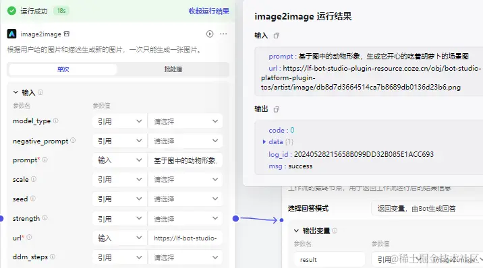Screen dimensions: 483x268
Task: Open strength reference type dropdown
Action: coord(119,219)
